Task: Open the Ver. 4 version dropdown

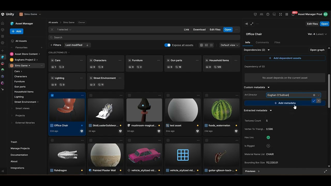Action: [x=317, y=34]
